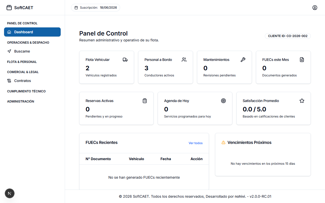Viewport: 325px width, 203px height.
Task: Click the Comercial & Legal section header
Action: 23,72
